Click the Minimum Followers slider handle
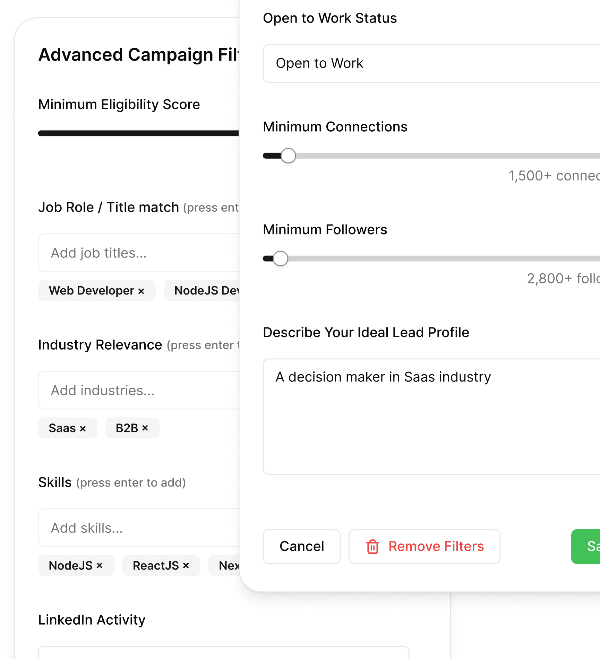 pyautogui.click(x=280, y=258)
